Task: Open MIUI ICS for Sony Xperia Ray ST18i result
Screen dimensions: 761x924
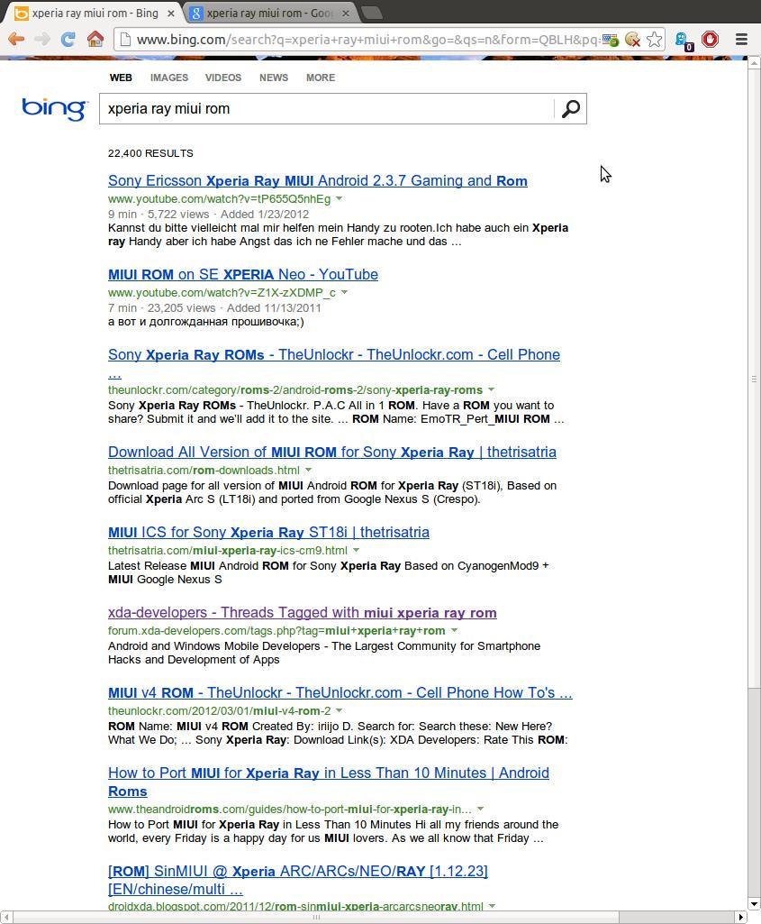Action: 268,532
